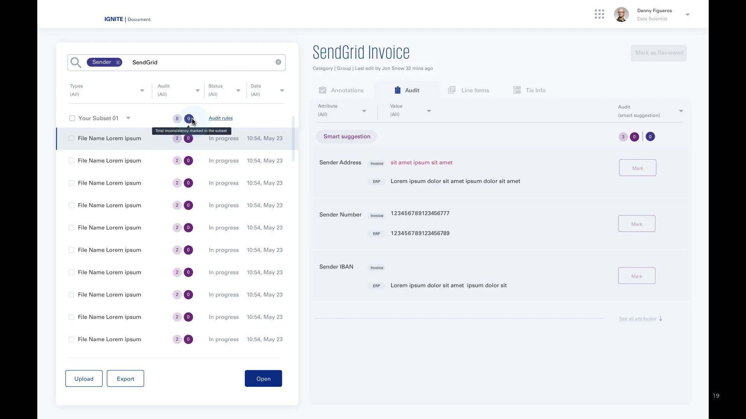Click the search magnifier icon

tap(76, 62)
